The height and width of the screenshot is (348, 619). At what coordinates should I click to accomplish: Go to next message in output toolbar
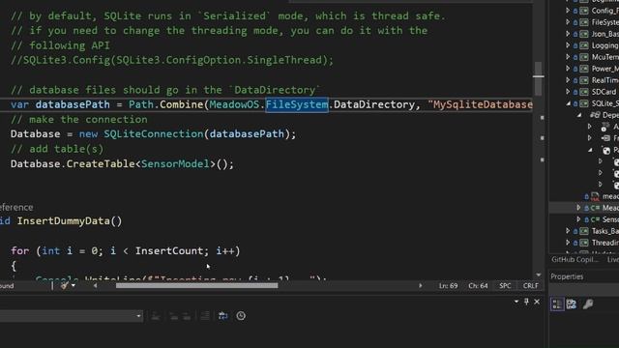pos(187,316)
